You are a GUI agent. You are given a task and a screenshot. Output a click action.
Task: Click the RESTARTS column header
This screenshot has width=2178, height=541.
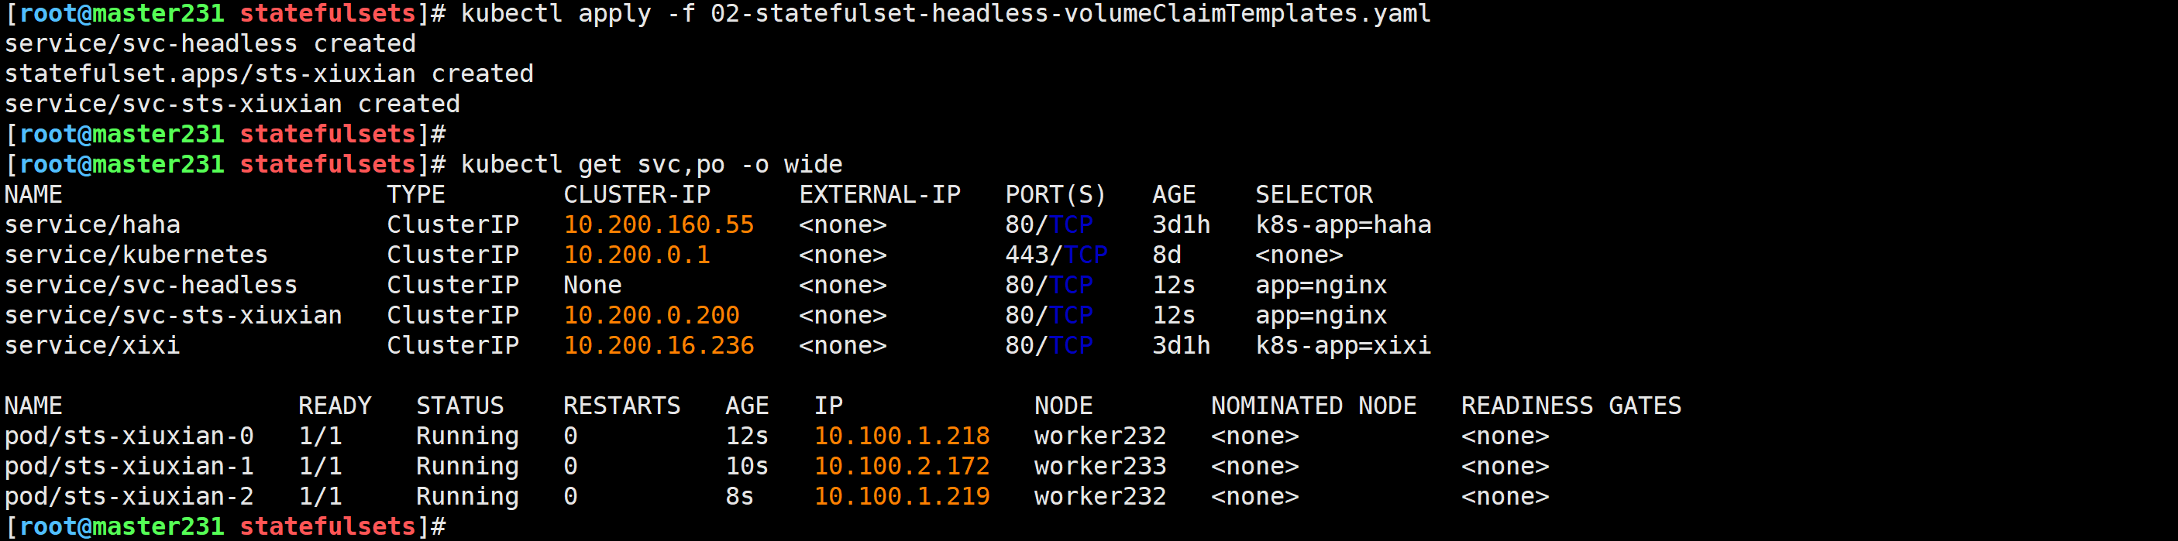coord(621,406)
